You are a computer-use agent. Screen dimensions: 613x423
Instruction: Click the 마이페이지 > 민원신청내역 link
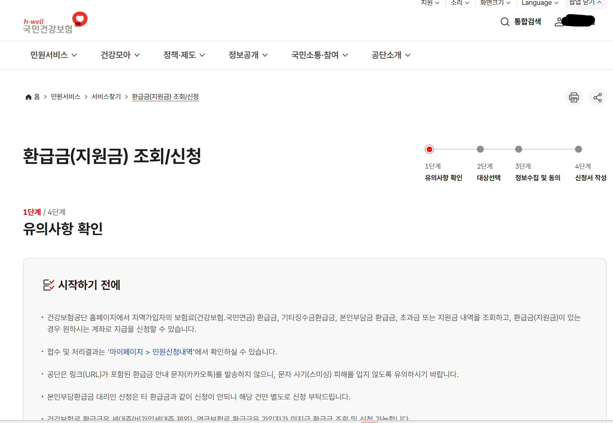151,352
